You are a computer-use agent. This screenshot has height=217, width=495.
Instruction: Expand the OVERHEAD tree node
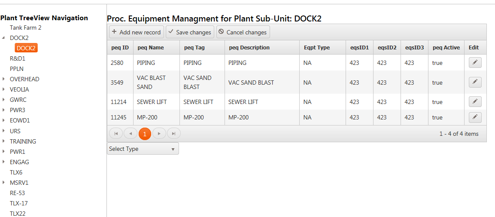3,79
